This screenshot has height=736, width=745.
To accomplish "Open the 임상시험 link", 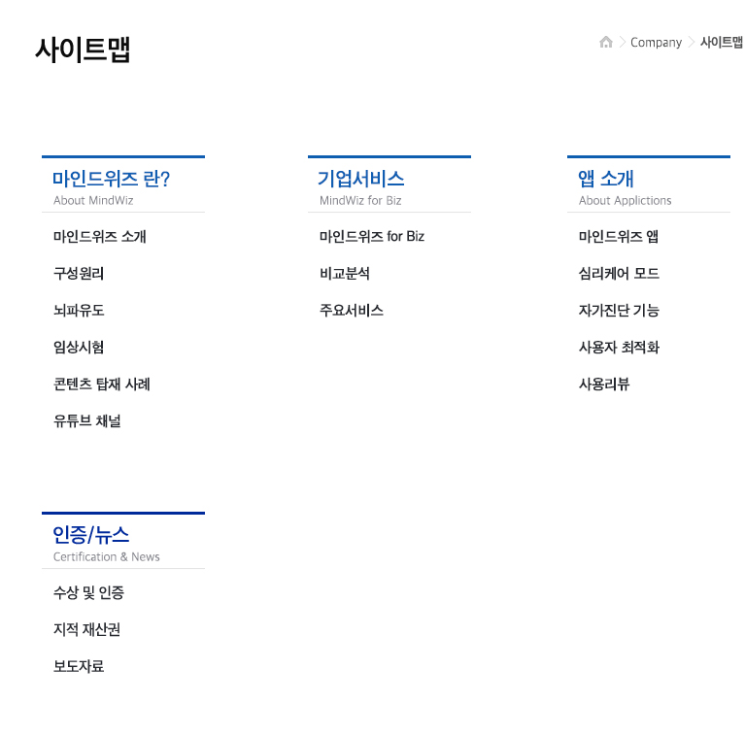I will tap(79, 347).
